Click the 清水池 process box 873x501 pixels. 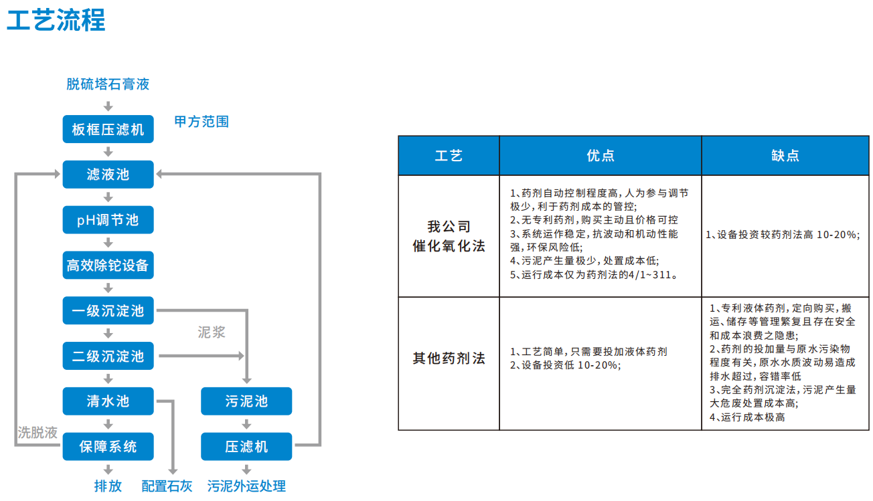108,401
